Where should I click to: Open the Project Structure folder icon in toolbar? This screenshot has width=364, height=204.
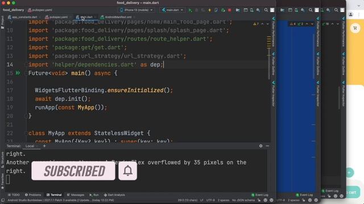[x=238, y=10]
